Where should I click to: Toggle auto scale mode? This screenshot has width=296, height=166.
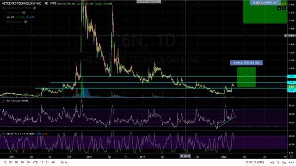point(291,162)
